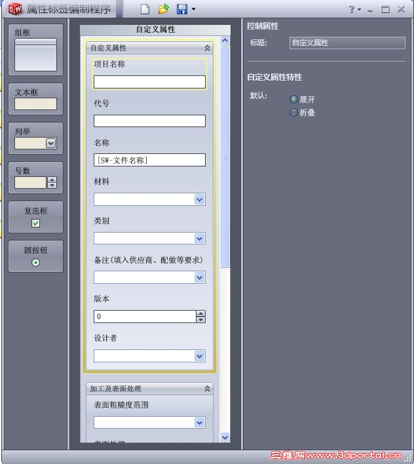Open the 类别 dropdown
Image resolution: width=414 pixels, height=464 pixels.
point(200,239)
